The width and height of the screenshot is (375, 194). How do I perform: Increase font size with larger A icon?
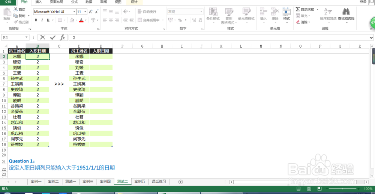point(91,12)
